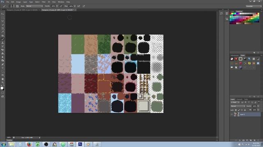This screenshot has width=263, height=147.
Task: Open the Timeline panel tab
Action: click(x=9, y=140)
